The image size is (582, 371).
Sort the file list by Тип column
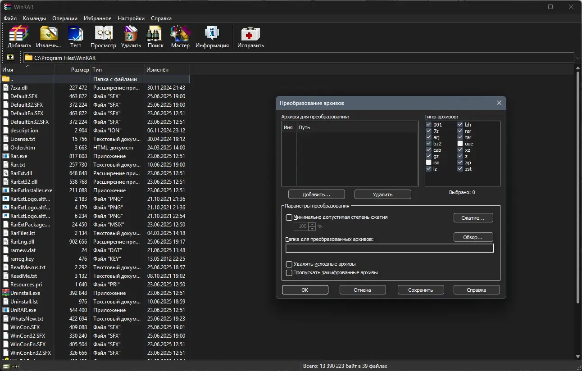click(x=117, y=70)
